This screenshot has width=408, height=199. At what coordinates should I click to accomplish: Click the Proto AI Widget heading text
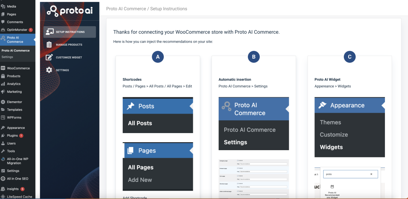328,80
